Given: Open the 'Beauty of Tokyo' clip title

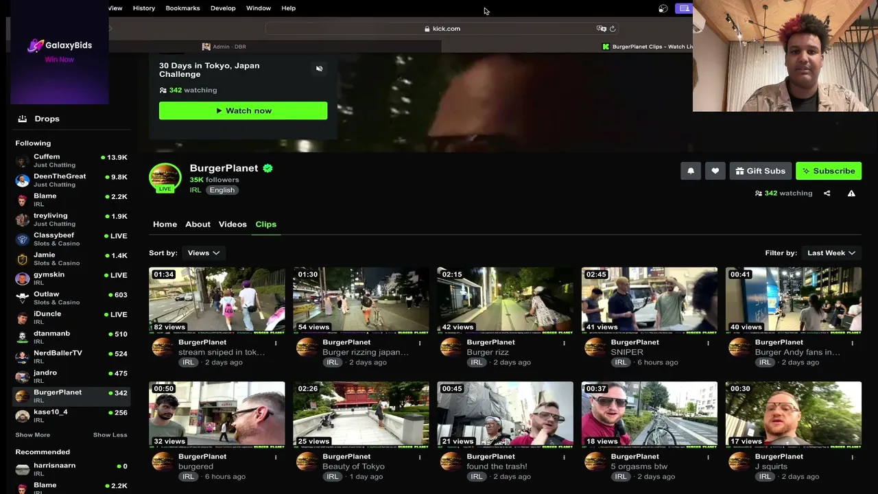Looking at the screenshot, I should 353,467.
